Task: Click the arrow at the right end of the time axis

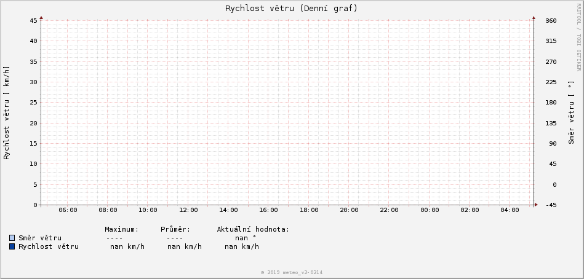Action: (x=536, y=205)
